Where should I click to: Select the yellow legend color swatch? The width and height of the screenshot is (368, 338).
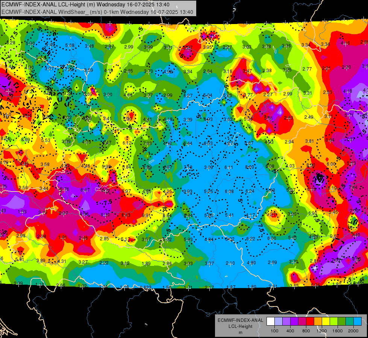326,321
